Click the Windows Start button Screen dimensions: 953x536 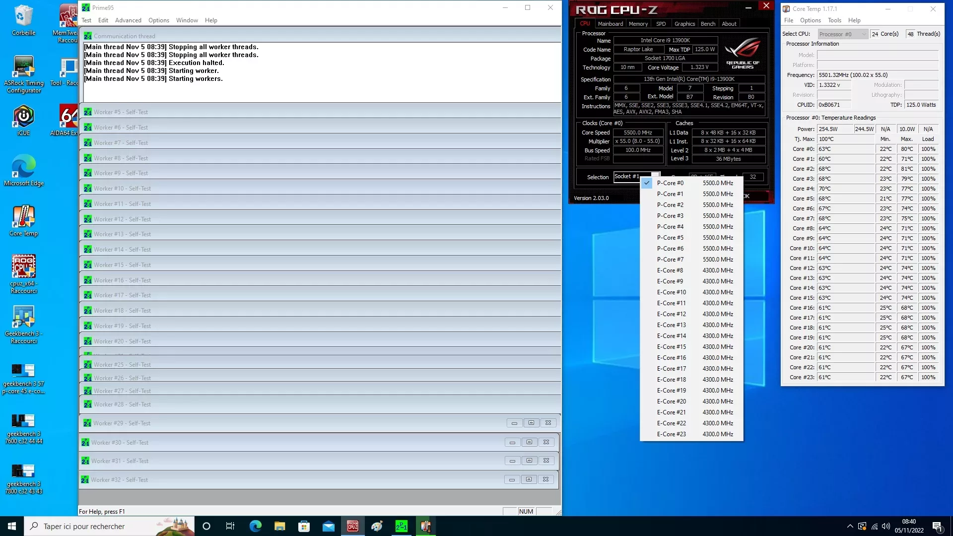(12, 526)
